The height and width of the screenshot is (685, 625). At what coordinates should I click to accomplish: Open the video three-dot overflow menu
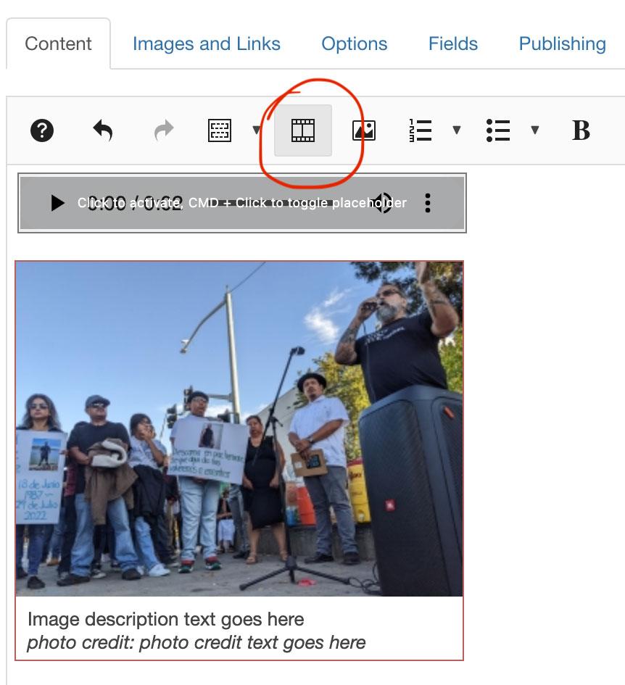tap(428, 203)
